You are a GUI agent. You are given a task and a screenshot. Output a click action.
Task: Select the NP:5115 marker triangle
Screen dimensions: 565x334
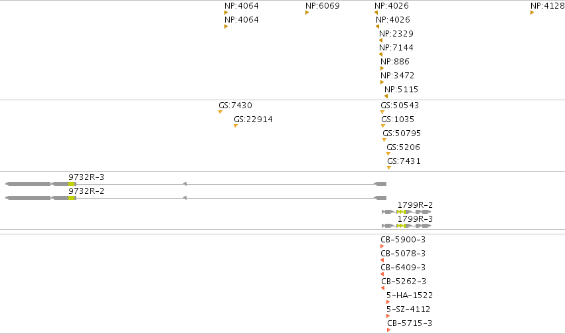coord(386,96)
